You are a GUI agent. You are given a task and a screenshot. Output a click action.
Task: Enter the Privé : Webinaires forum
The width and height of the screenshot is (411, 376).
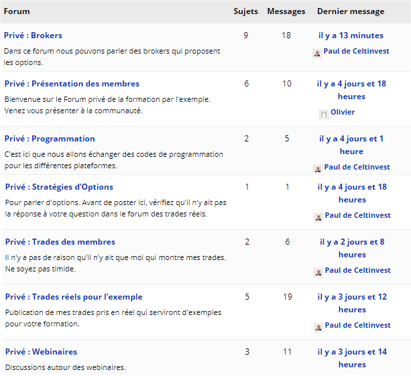tap(41, 352)
